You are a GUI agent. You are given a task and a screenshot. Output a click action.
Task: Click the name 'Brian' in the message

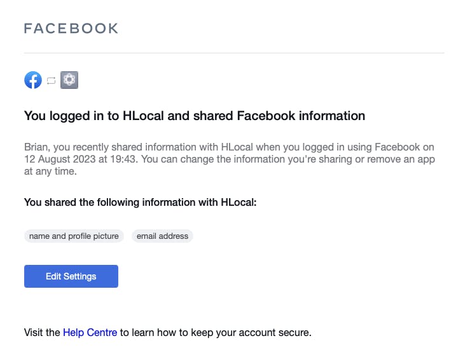[37, 147]
